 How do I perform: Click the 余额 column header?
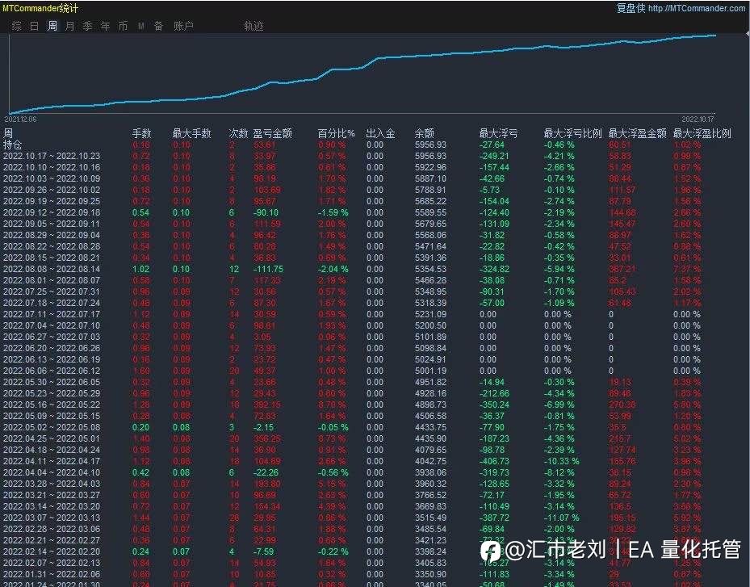(x=425, y=133)
